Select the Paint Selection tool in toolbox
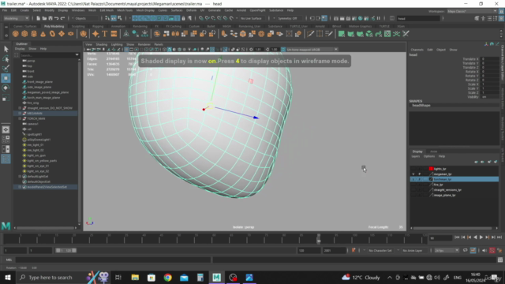 coord(6,69)
